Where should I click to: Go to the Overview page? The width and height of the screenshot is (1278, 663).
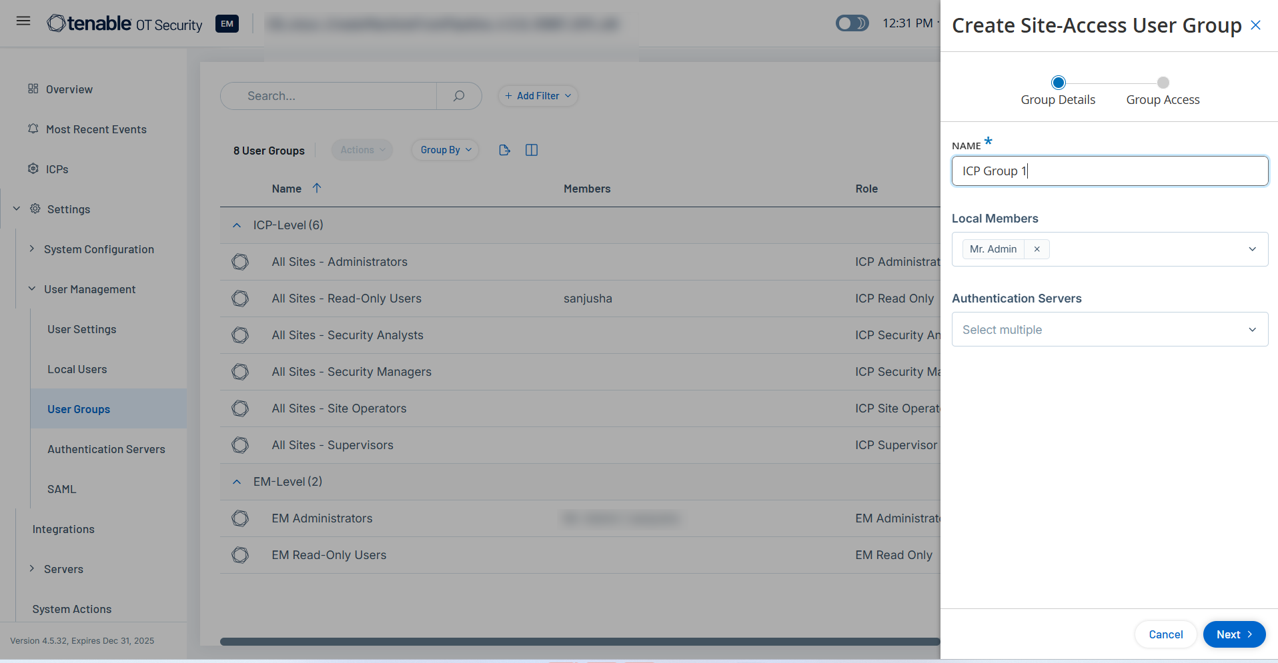point(69,89)
